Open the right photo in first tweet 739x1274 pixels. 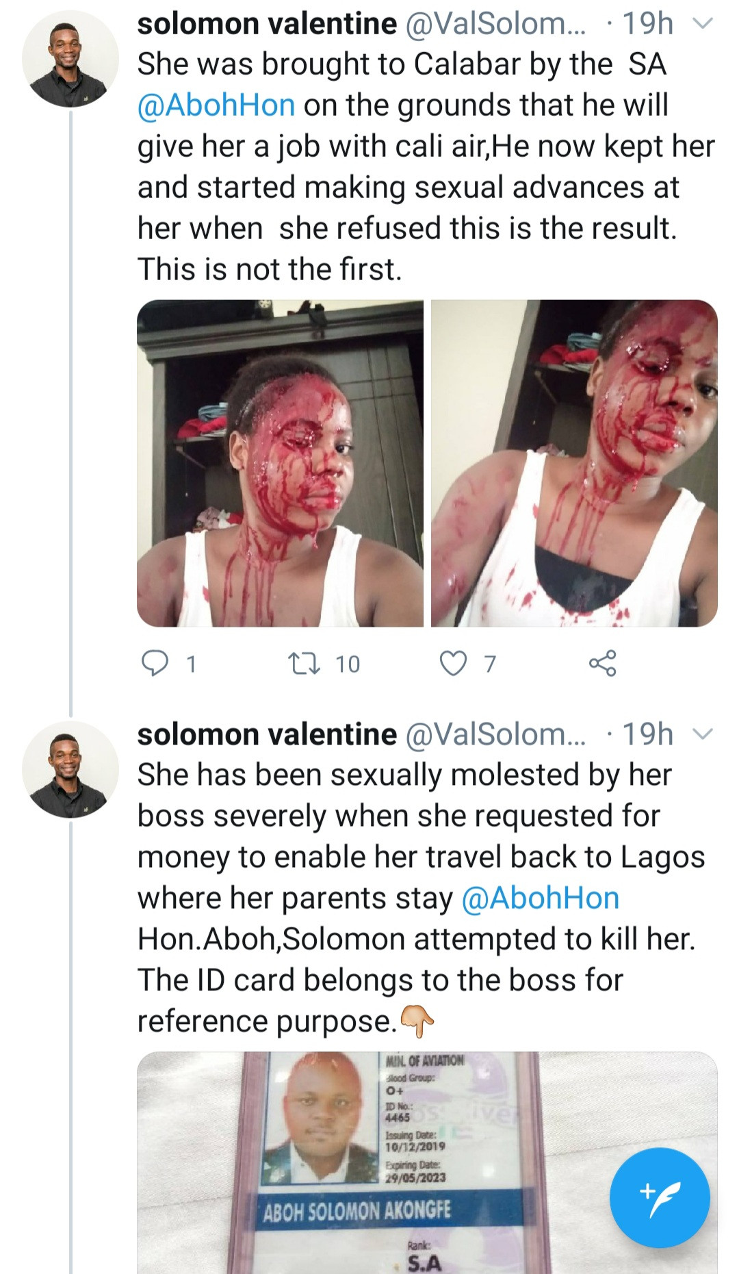(x=574, y=463)
